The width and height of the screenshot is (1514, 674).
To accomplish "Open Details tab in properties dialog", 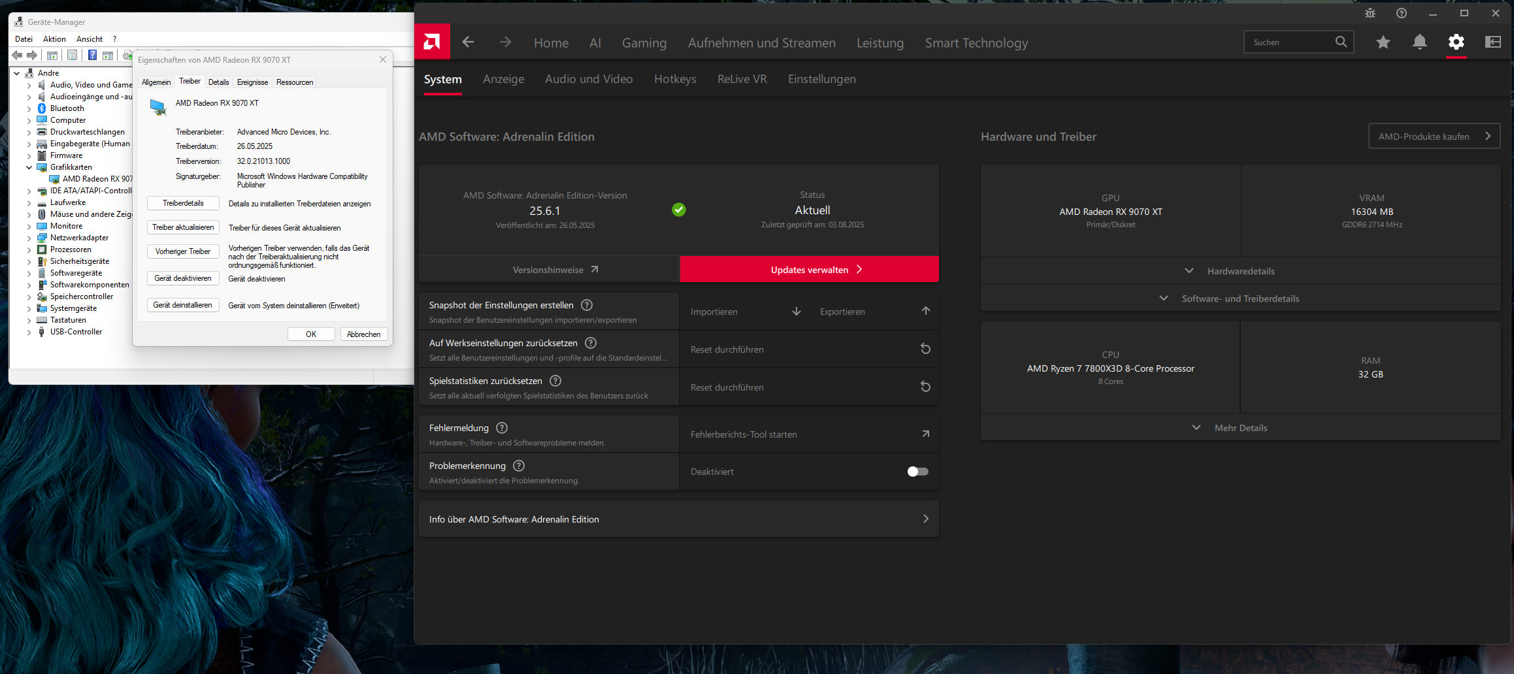I will click(x=218, y=82).
